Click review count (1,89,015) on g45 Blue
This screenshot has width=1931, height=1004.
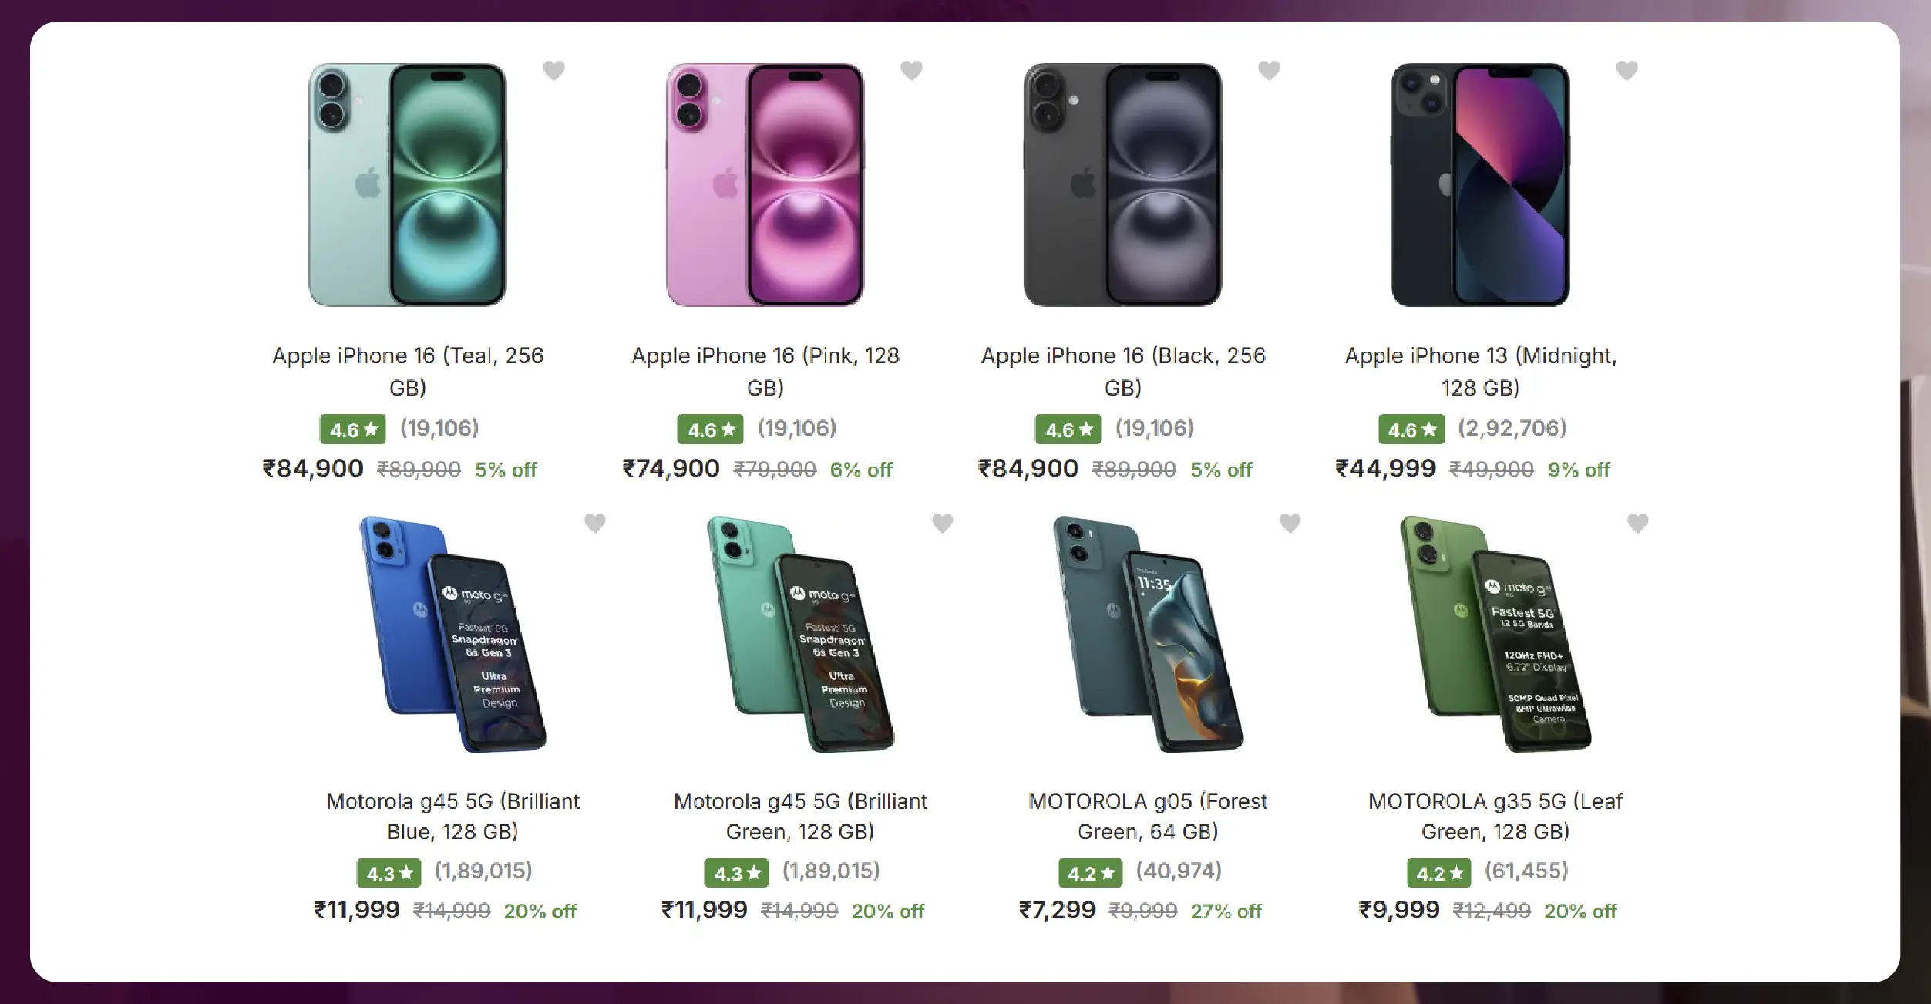tap(483, 871)
